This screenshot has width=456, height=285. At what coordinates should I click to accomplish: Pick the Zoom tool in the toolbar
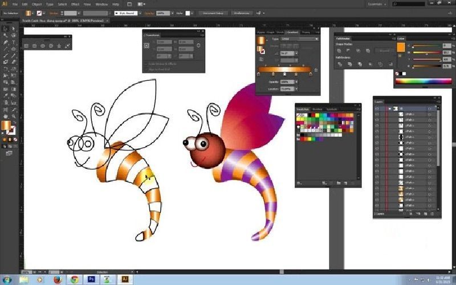13,117
